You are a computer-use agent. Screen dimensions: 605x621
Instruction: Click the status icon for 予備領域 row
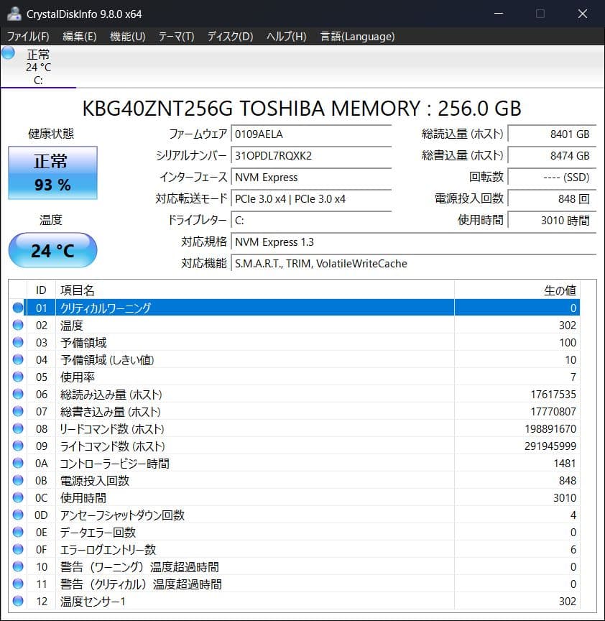(x=17, y=342)
